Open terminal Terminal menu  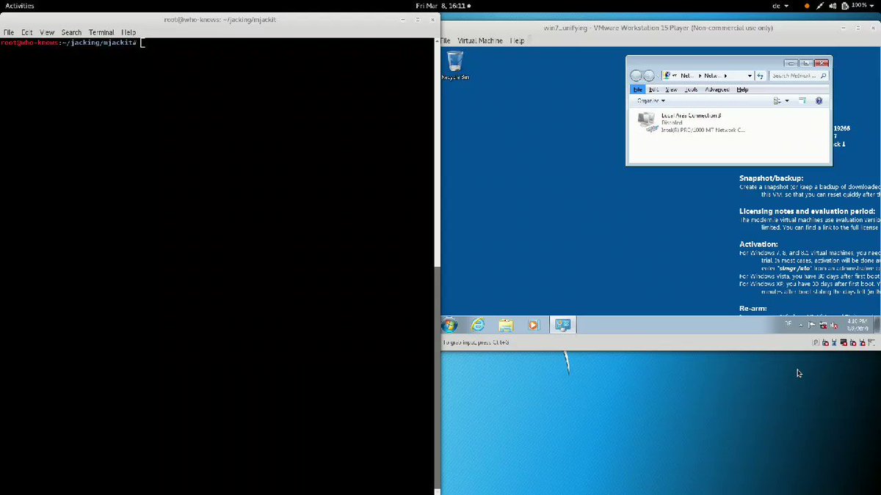tap(101, 32)
